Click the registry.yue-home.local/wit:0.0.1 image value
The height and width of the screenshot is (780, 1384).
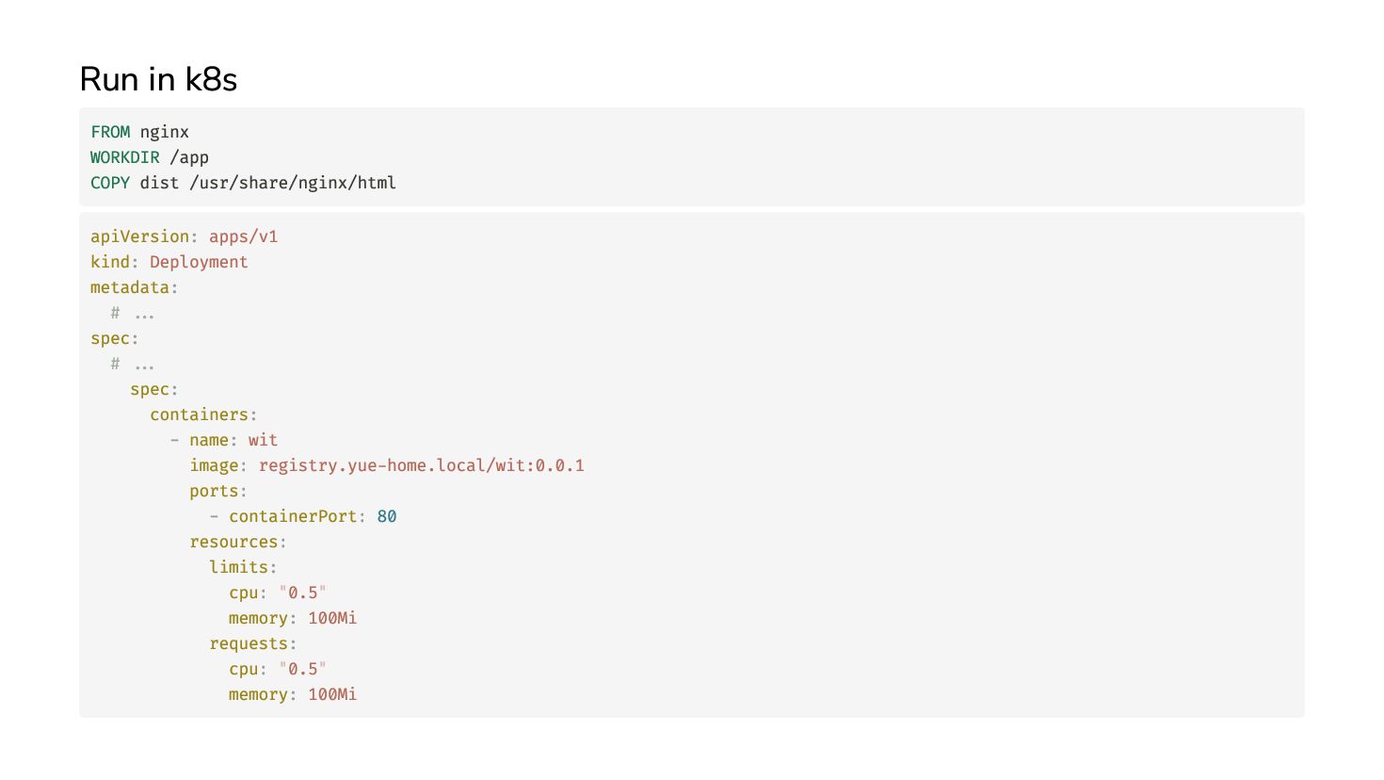(x=421, y=465)
